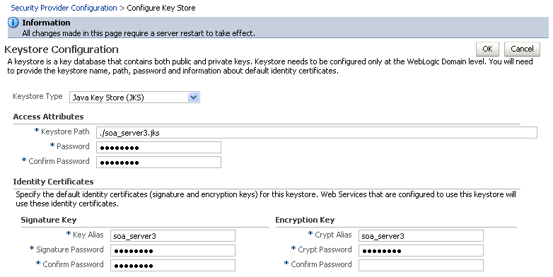The height and width of the screenshot is (277, 553).
Task: Click the Configure Key Store breadcrumb text
Action: (161, 8)
